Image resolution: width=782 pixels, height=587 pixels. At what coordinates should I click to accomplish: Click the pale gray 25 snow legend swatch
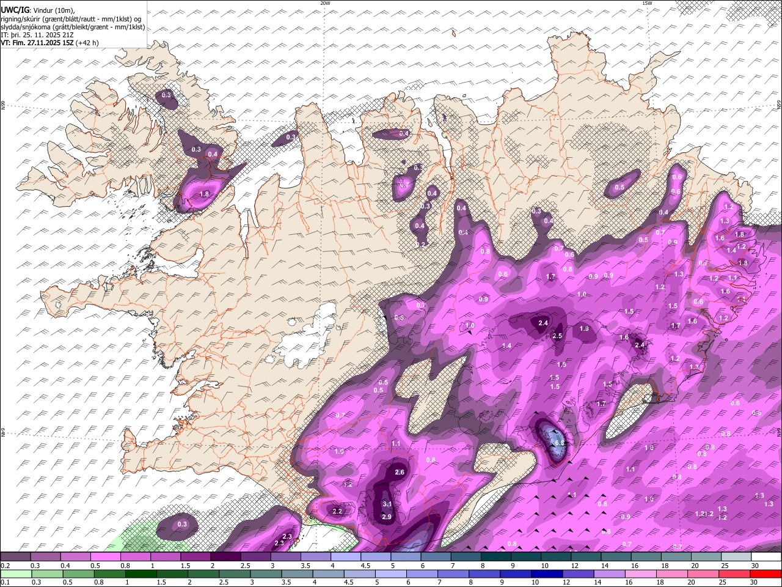(x=736, y=557)
